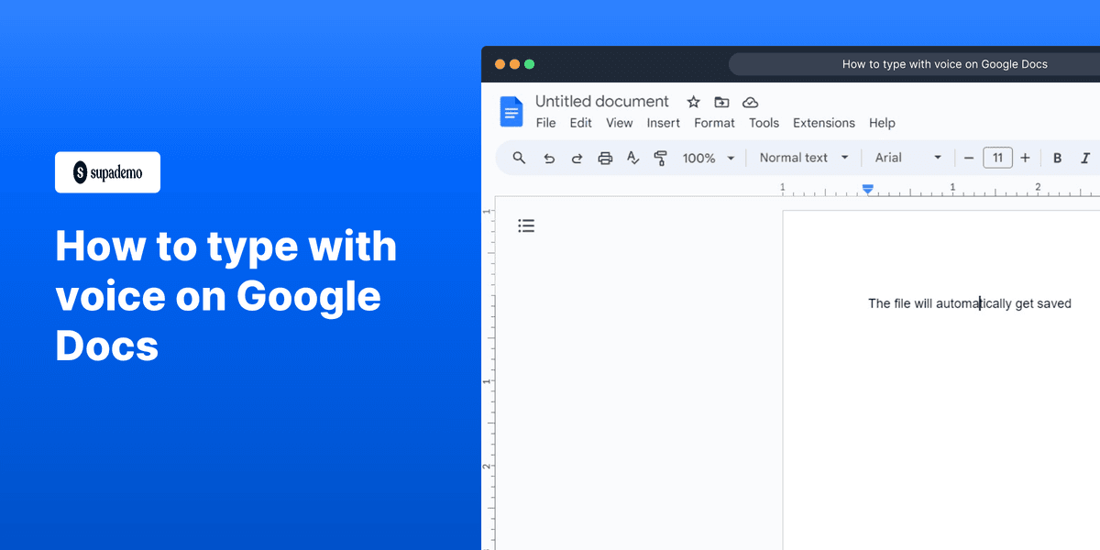Decrease font size with the minus stepper

click(x=969, y=158)
